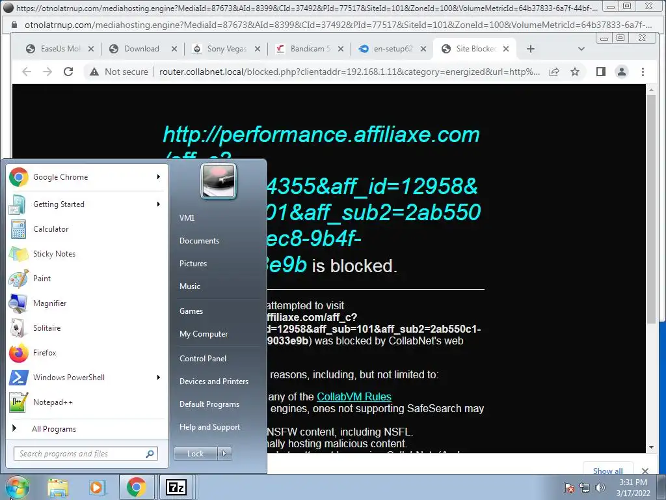Open Sticky Notes from Start menu

pos(88,253)
